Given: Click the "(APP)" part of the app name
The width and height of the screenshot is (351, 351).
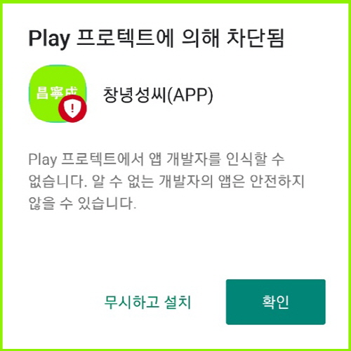Looking at the screenshot, I should (190, 95).
